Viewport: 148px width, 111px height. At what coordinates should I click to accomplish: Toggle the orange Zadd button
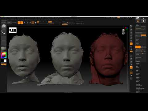click(50, 22)
